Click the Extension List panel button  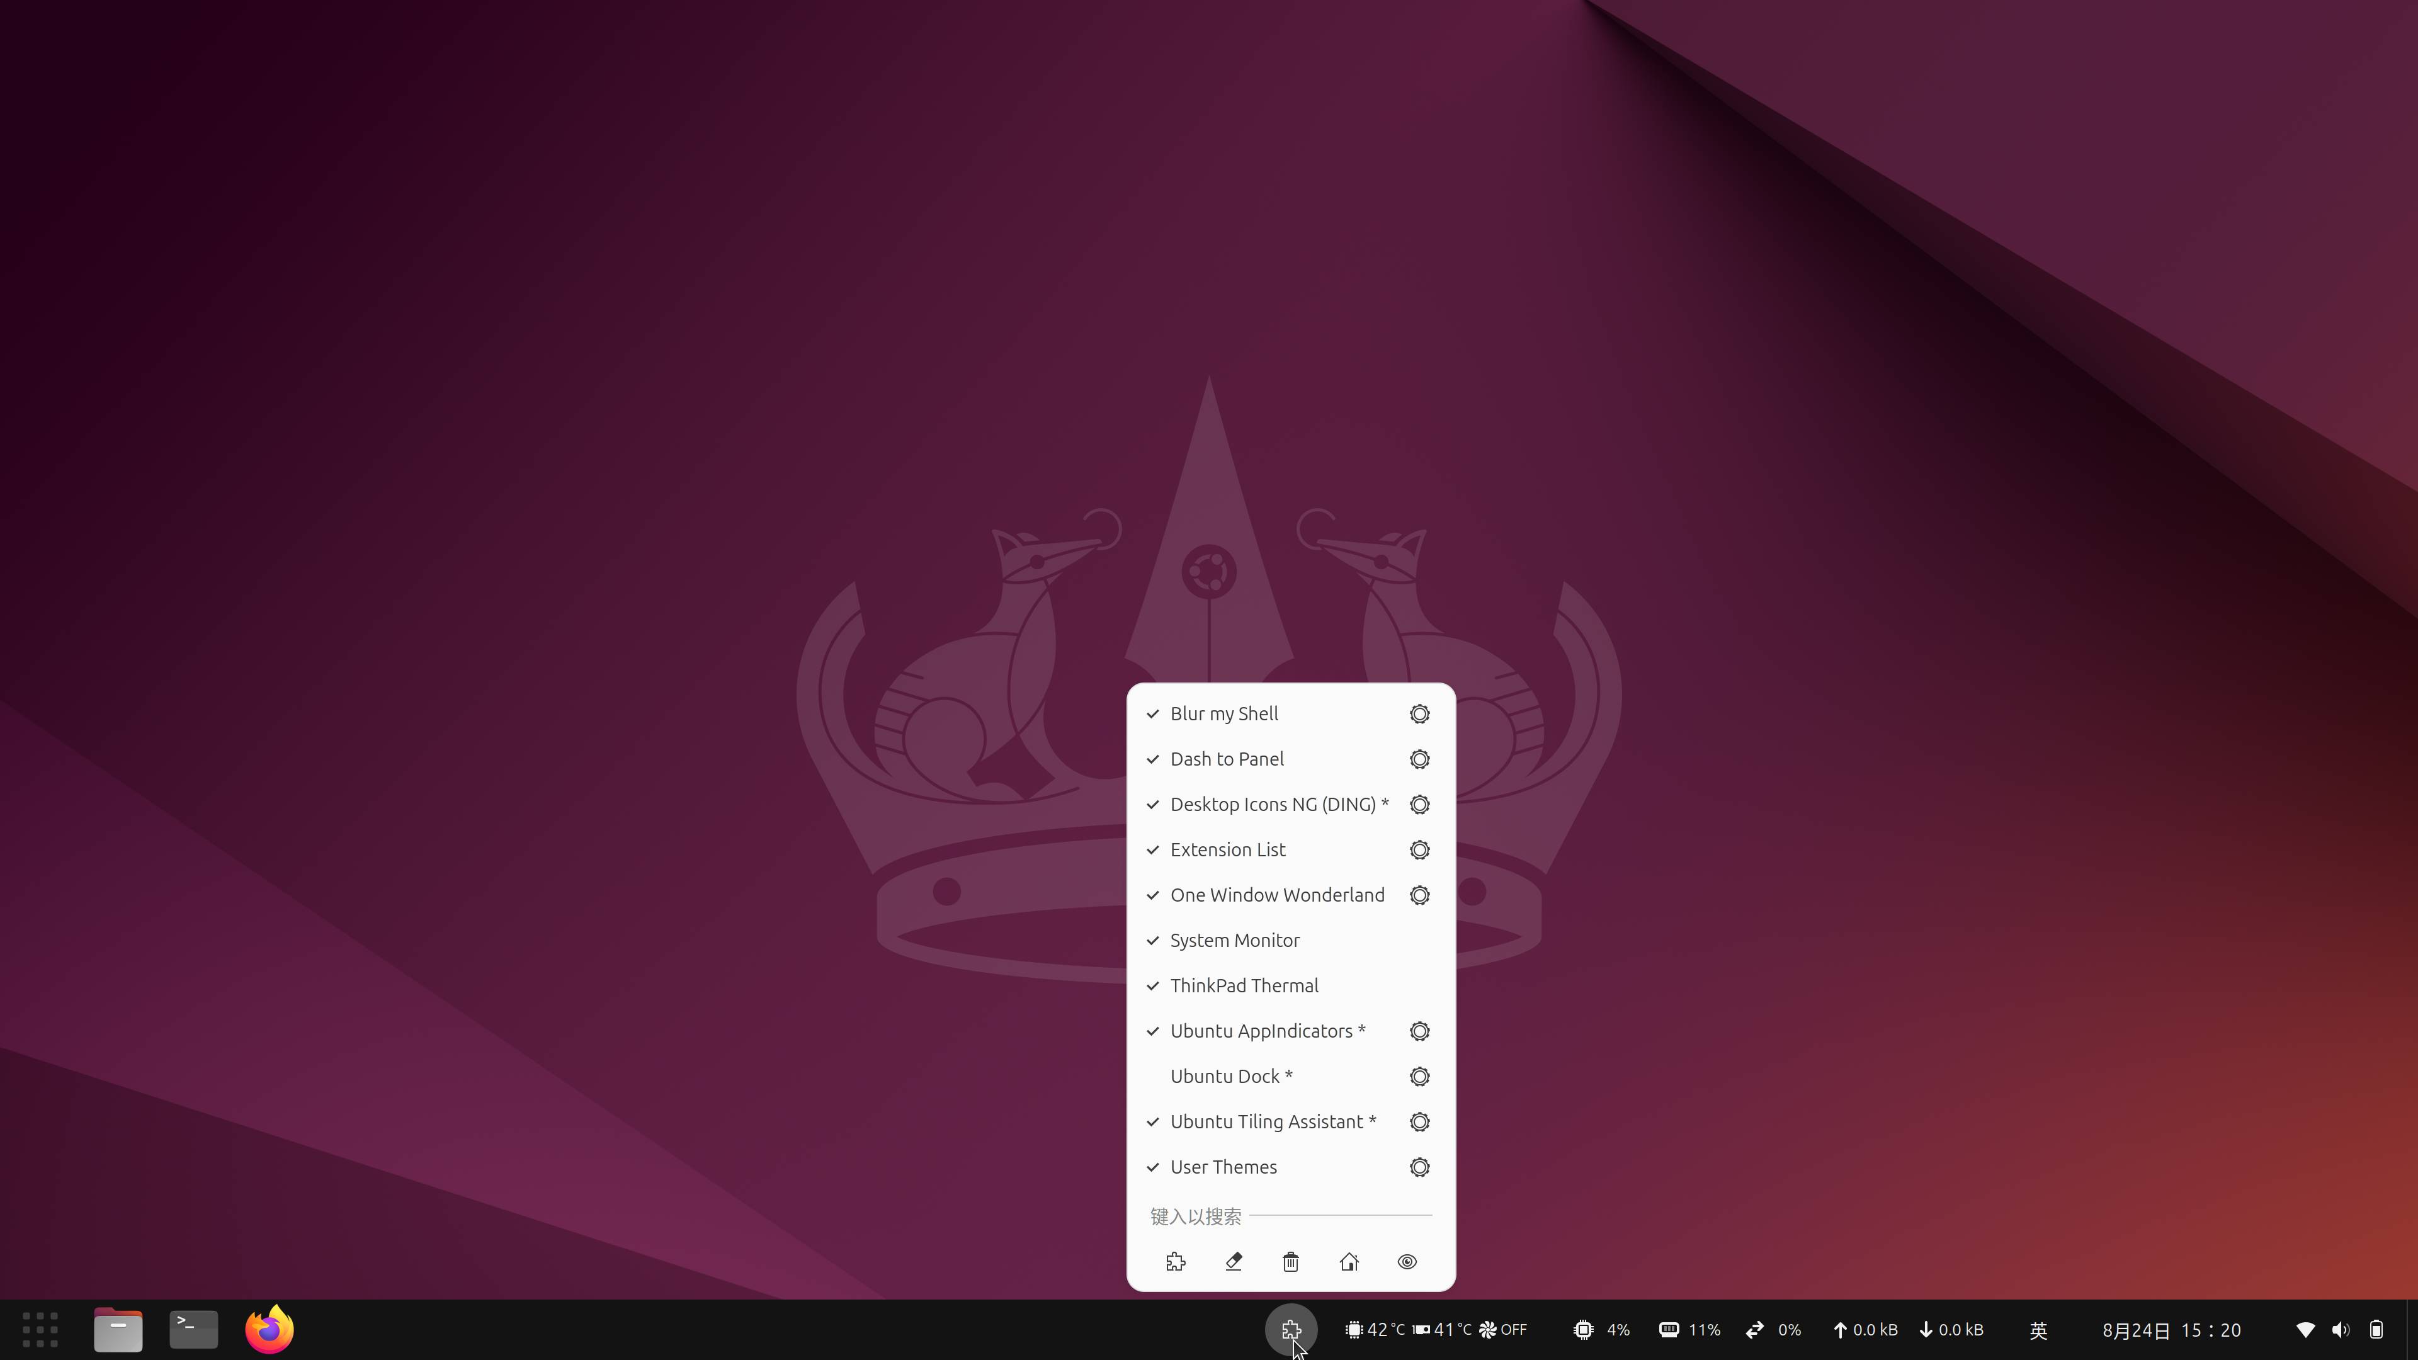point(1291,1330)
